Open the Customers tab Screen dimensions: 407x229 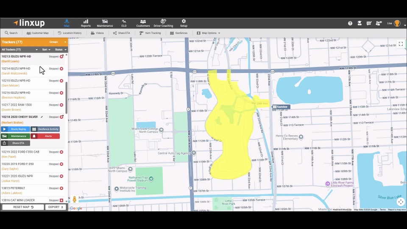pos(143,23)
